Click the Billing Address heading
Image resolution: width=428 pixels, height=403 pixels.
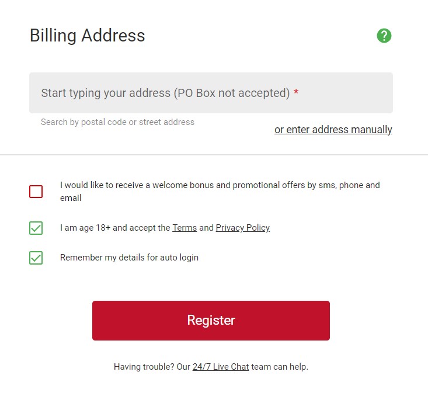pyautogui.click(x=88, y=36)
